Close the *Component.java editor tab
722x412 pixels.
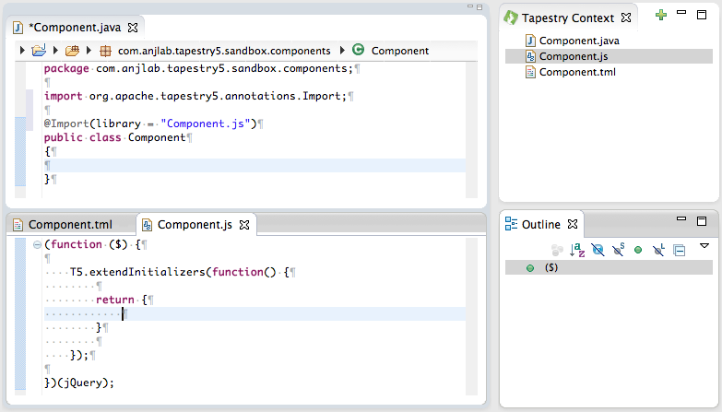[x=133, y=28]
